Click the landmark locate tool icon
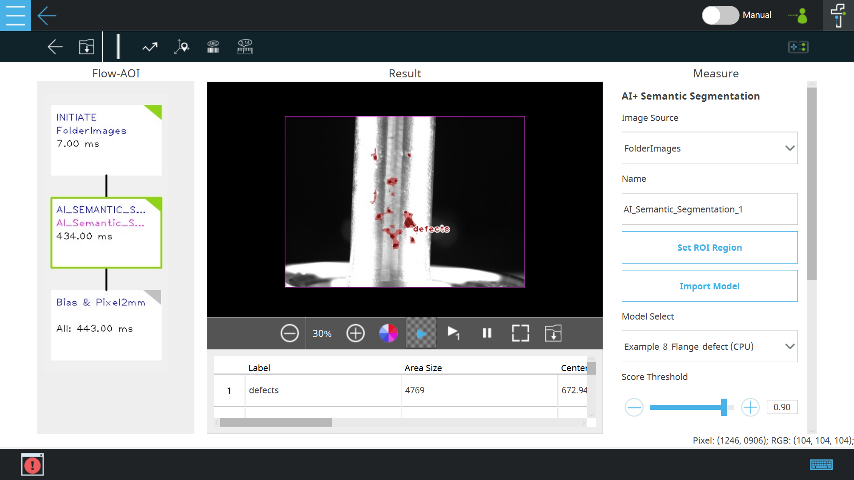 181,47
